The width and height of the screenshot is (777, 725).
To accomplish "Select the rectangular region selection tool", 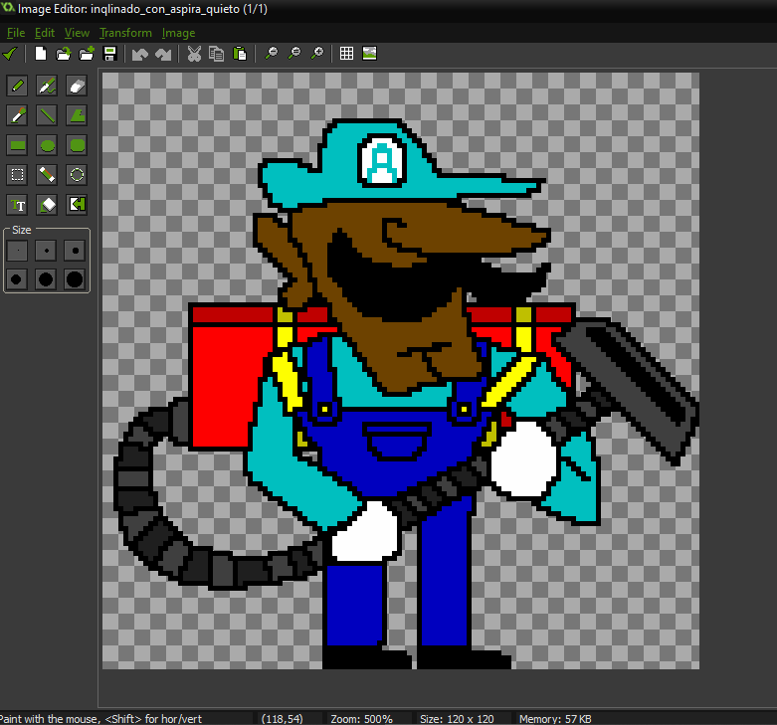I will coord(17,175).
